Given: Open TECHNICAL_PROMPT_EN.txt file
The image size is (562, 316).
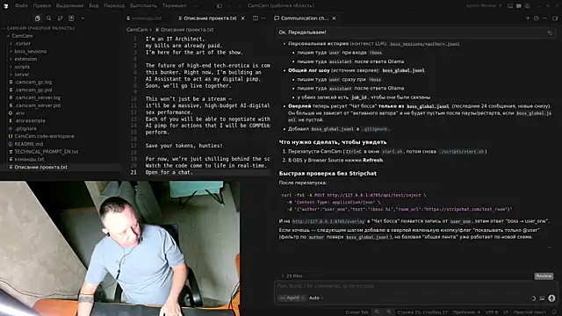Looking at the screenshot, I should [47, 152].
